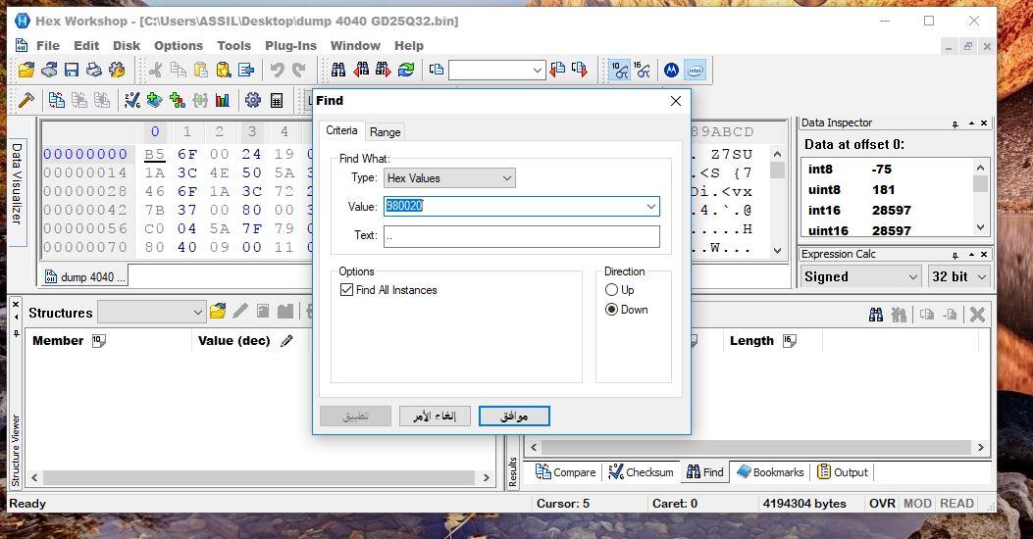Toggle Find All Instances checkbox
Screen dimensions: 1033x539
pos(346,289)
